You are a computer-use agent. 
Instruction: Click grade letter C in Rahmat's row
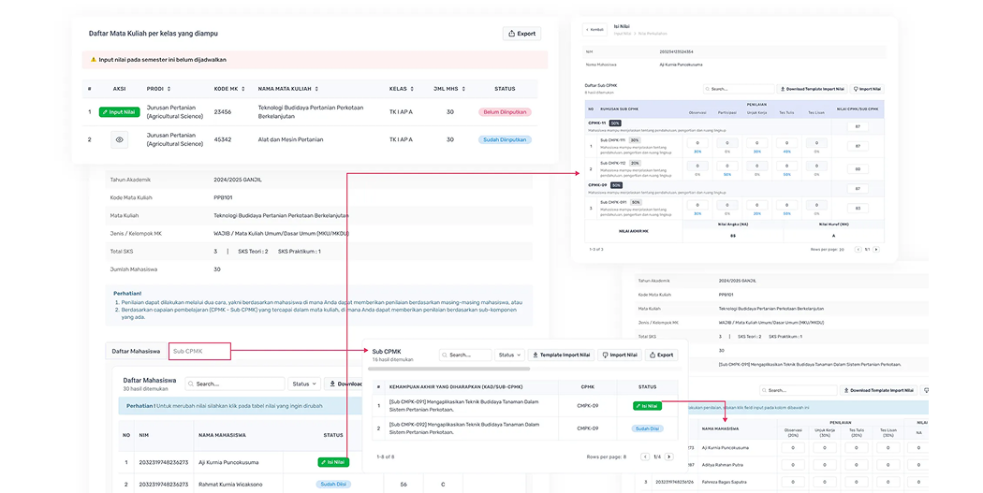click(443, 485)
